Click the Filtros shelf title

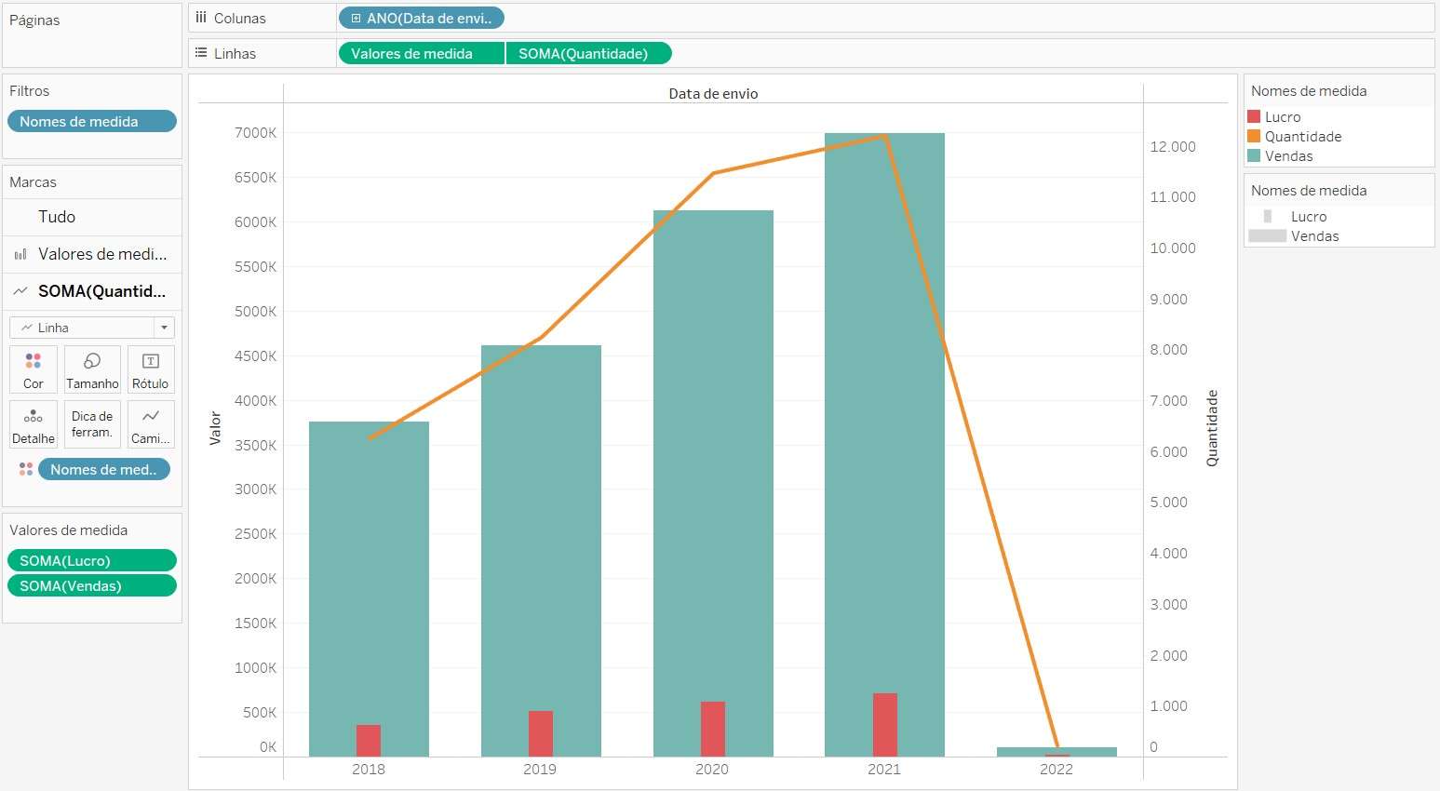coord(30,91)
